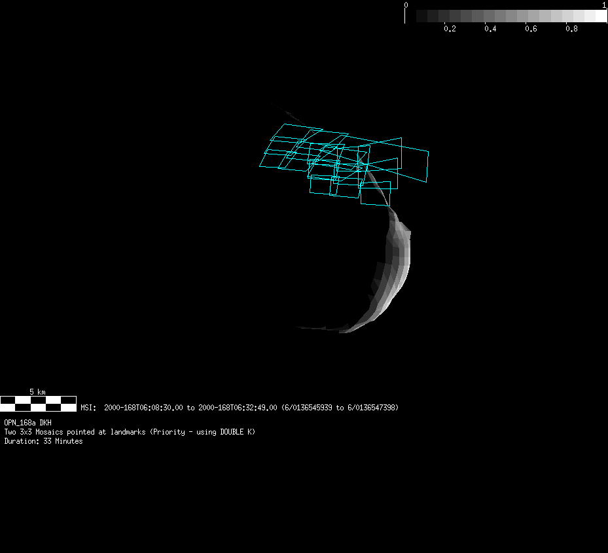The image size is (608, 553).
Task: Click the MSI label before the time range
Action: 88,408
